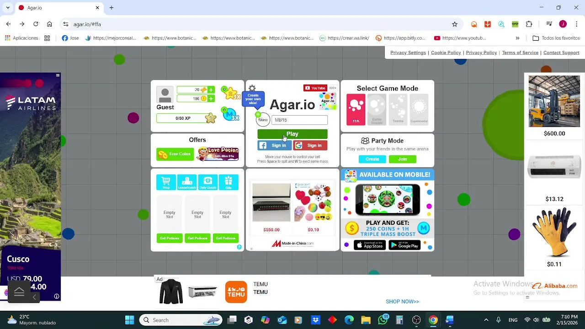Viewport: 585px width, 329px height.
Task: Click the $0.11 yellow glove ad image
Action: [x=554, y=232]
